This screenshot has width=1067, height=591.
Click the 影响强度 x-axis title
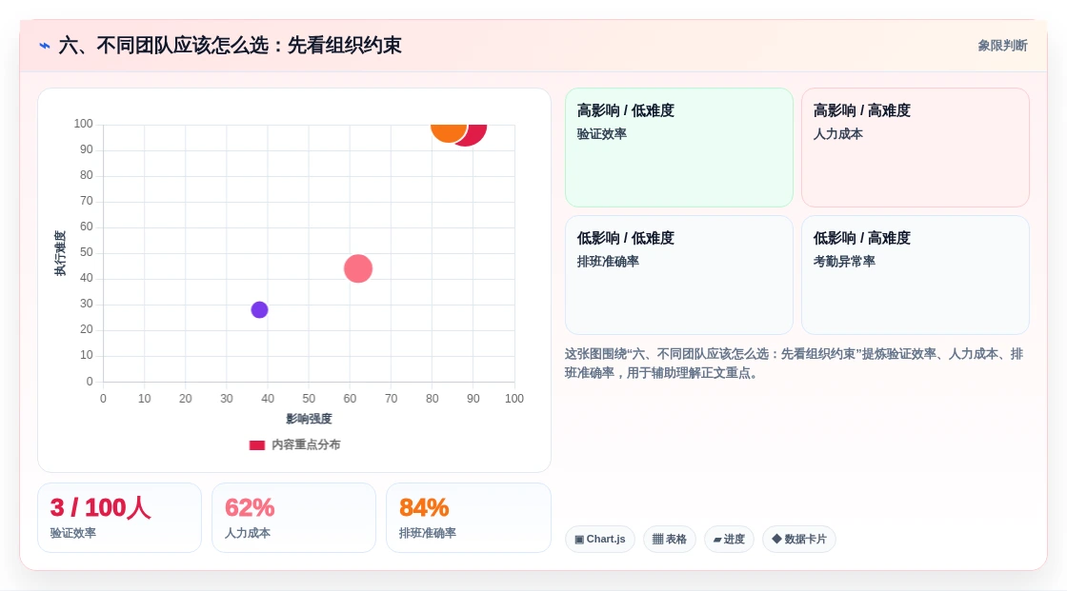tap(309, 419)
